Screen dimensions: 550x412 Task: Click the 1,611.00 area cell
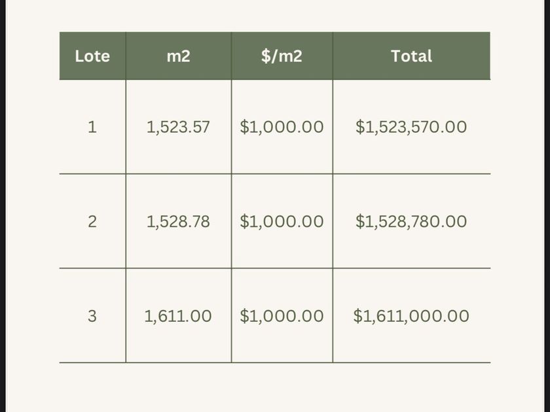click(x=178, y=316)
